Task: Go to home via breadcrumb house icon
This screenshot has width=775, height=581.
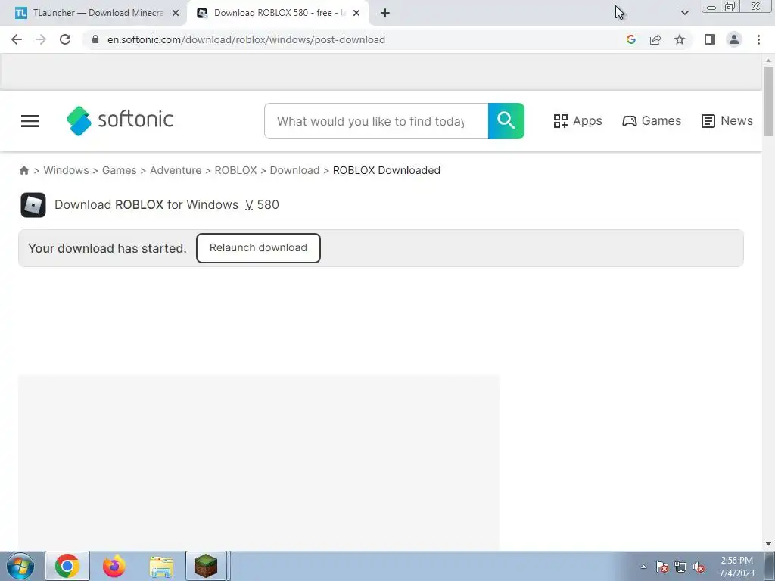Action: (x=23, y=170)
